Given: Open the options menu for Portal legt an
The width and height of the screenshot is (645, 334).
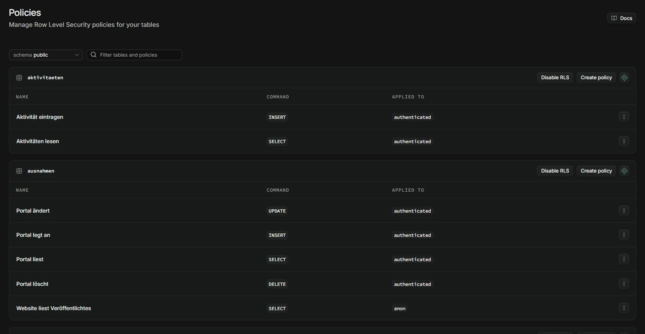Looking at the screenshot, I should coord(624,235).
